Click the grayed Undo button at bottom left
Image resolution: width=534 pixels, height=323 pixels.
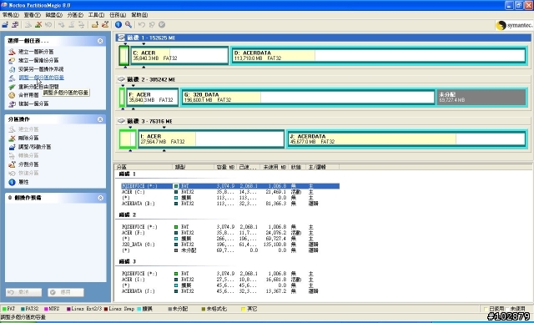(24, 292)
